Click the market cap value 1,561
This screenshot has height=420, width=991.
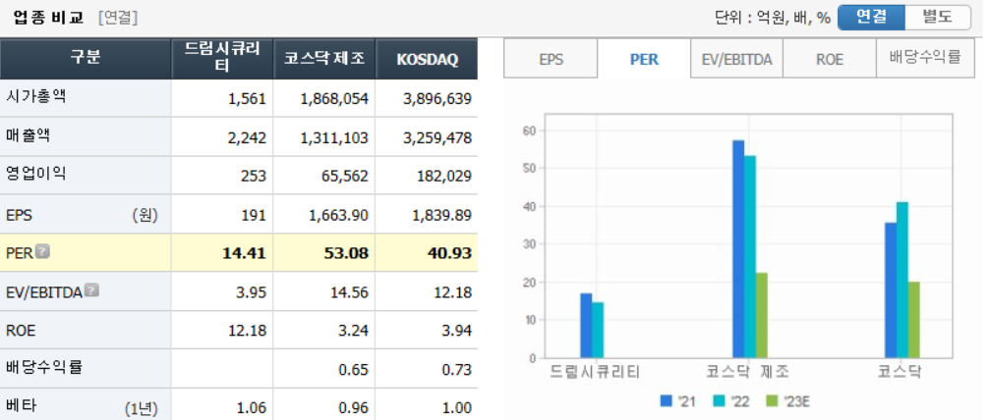248,98
